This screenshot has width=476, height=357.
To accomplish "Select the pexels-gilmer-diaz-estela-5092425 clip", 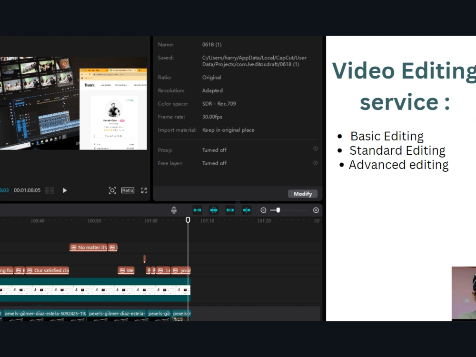I will (44, 315).
